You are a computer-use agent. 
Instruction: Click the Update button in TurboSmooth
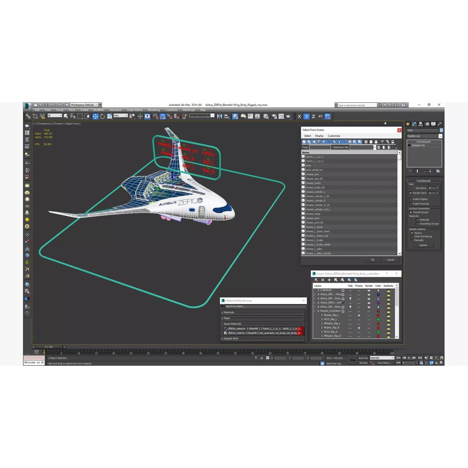[x=423, y=245]
